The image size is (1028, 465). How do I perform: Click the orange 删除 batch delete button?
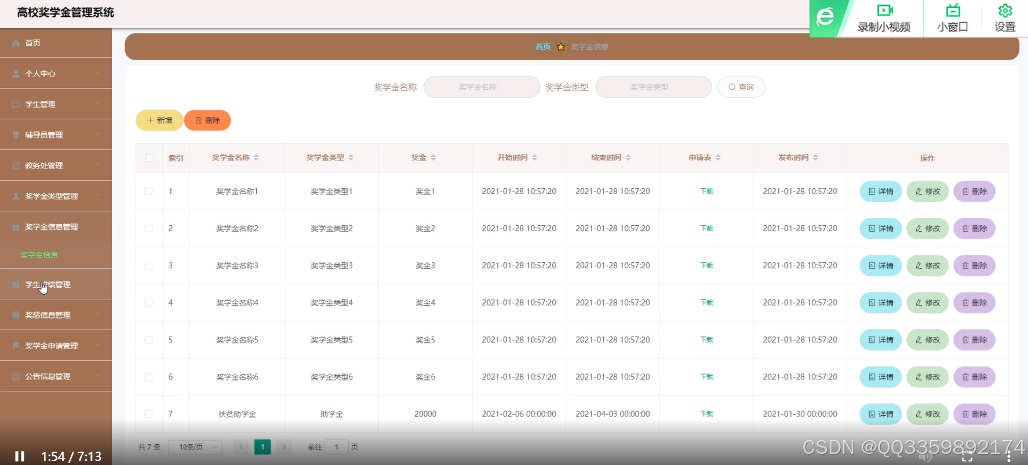coord(207,120)
